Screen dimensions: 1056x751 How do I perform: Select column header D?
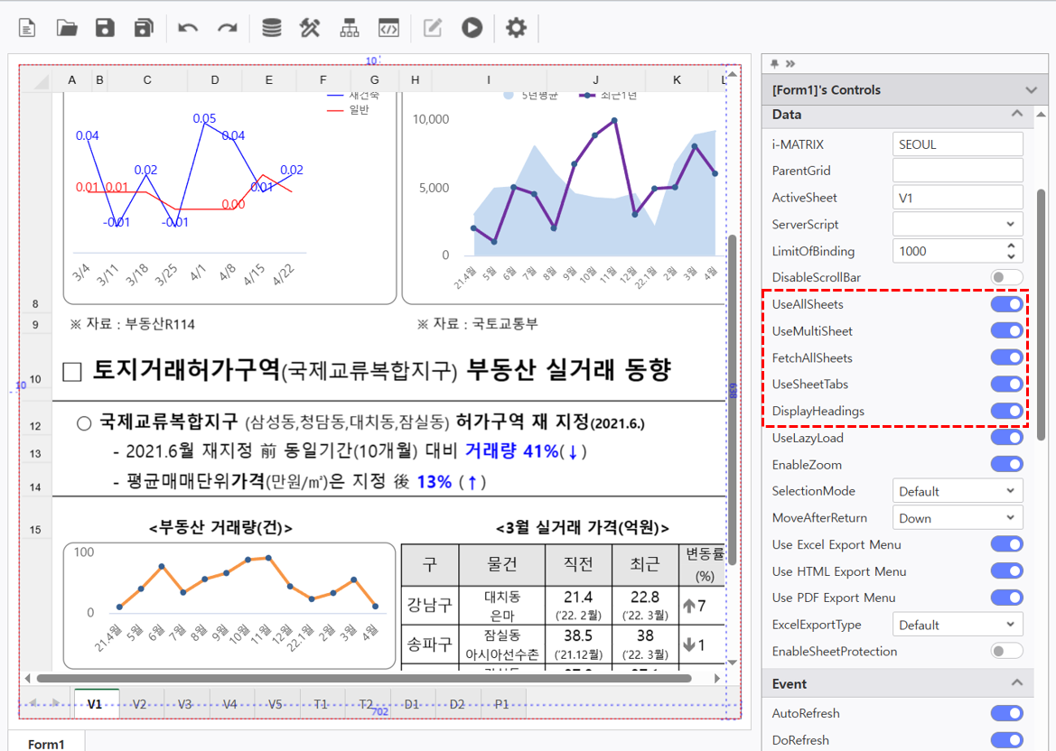(214, 80)
